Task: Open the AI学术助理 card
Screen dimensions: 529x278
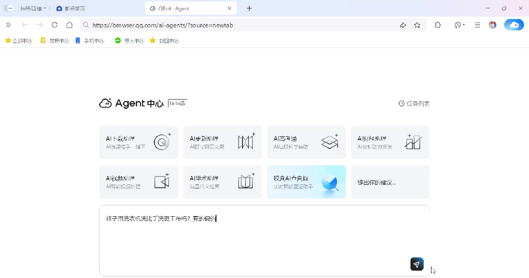Action: tap(222, 182)
